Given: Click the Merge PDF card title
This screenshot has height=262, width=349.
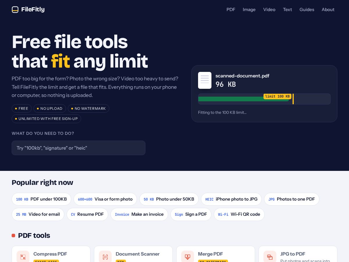Looking at the screenshot, I should (x=211, y=254).
